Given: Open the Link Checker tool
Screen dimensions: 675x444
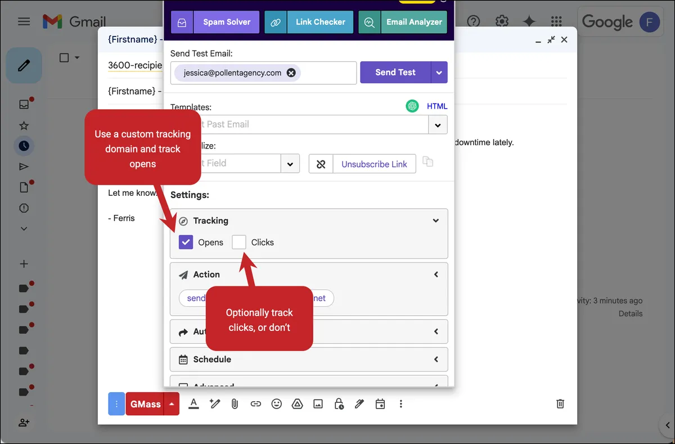Looking at the screenshot, I should coord(309,23).
